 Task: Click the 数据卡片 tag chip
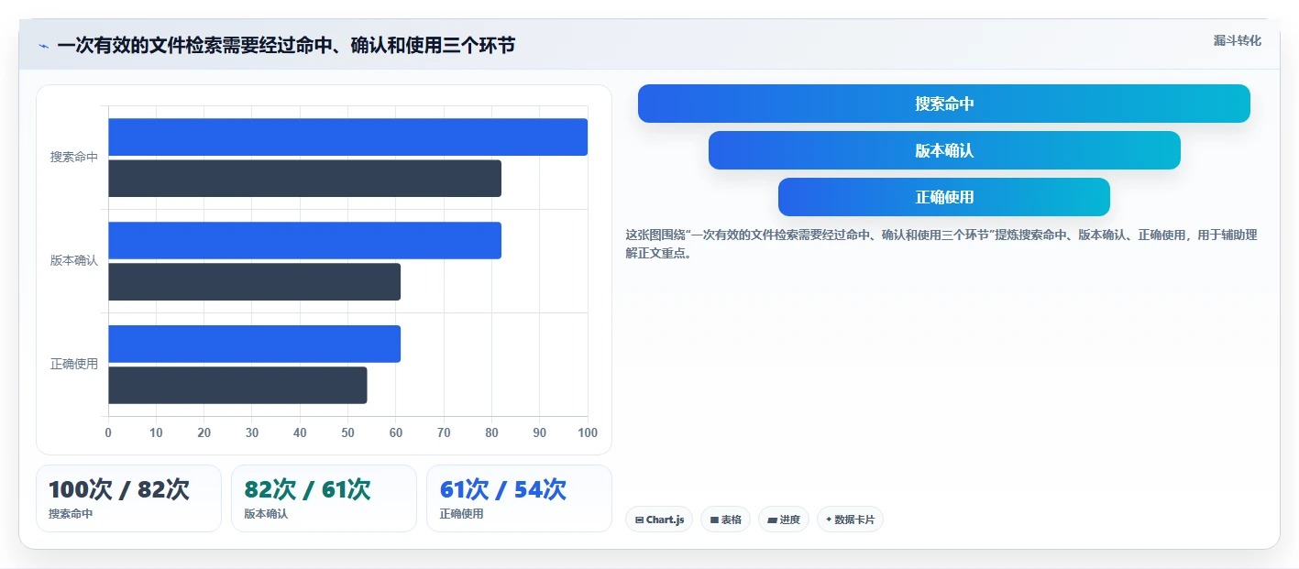click(x=850, y=520)
